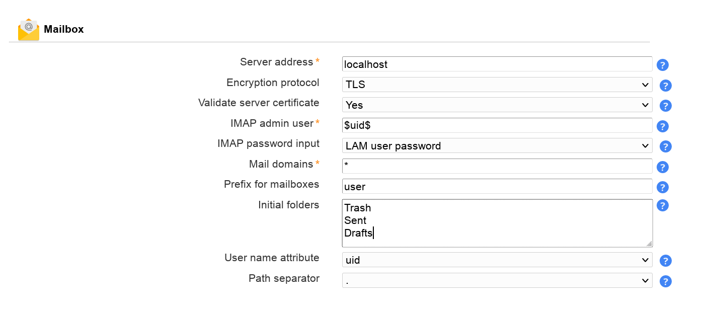This screenshot has height=309, width=711.
Task: Click the Mailbox envelope icon
Action: [29, 30]
